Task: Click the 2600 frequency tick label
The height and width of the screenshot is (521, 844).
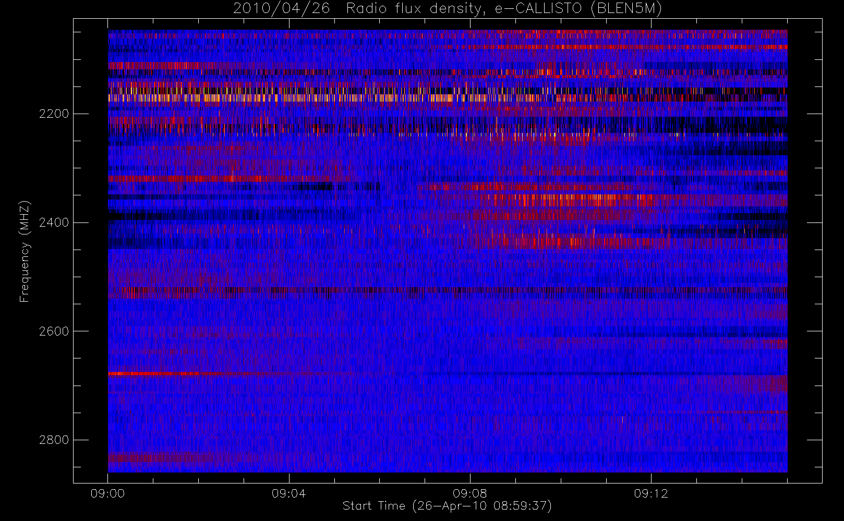Action: tap(54, 331)
